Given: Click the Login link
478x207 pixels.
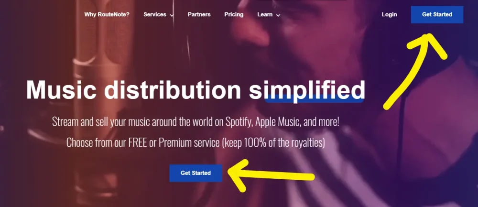Looking at the screenshot, I should click(x=389, y=14).
